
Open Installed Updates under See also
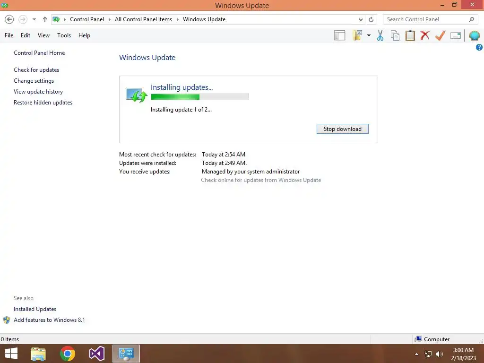(35, 309)
